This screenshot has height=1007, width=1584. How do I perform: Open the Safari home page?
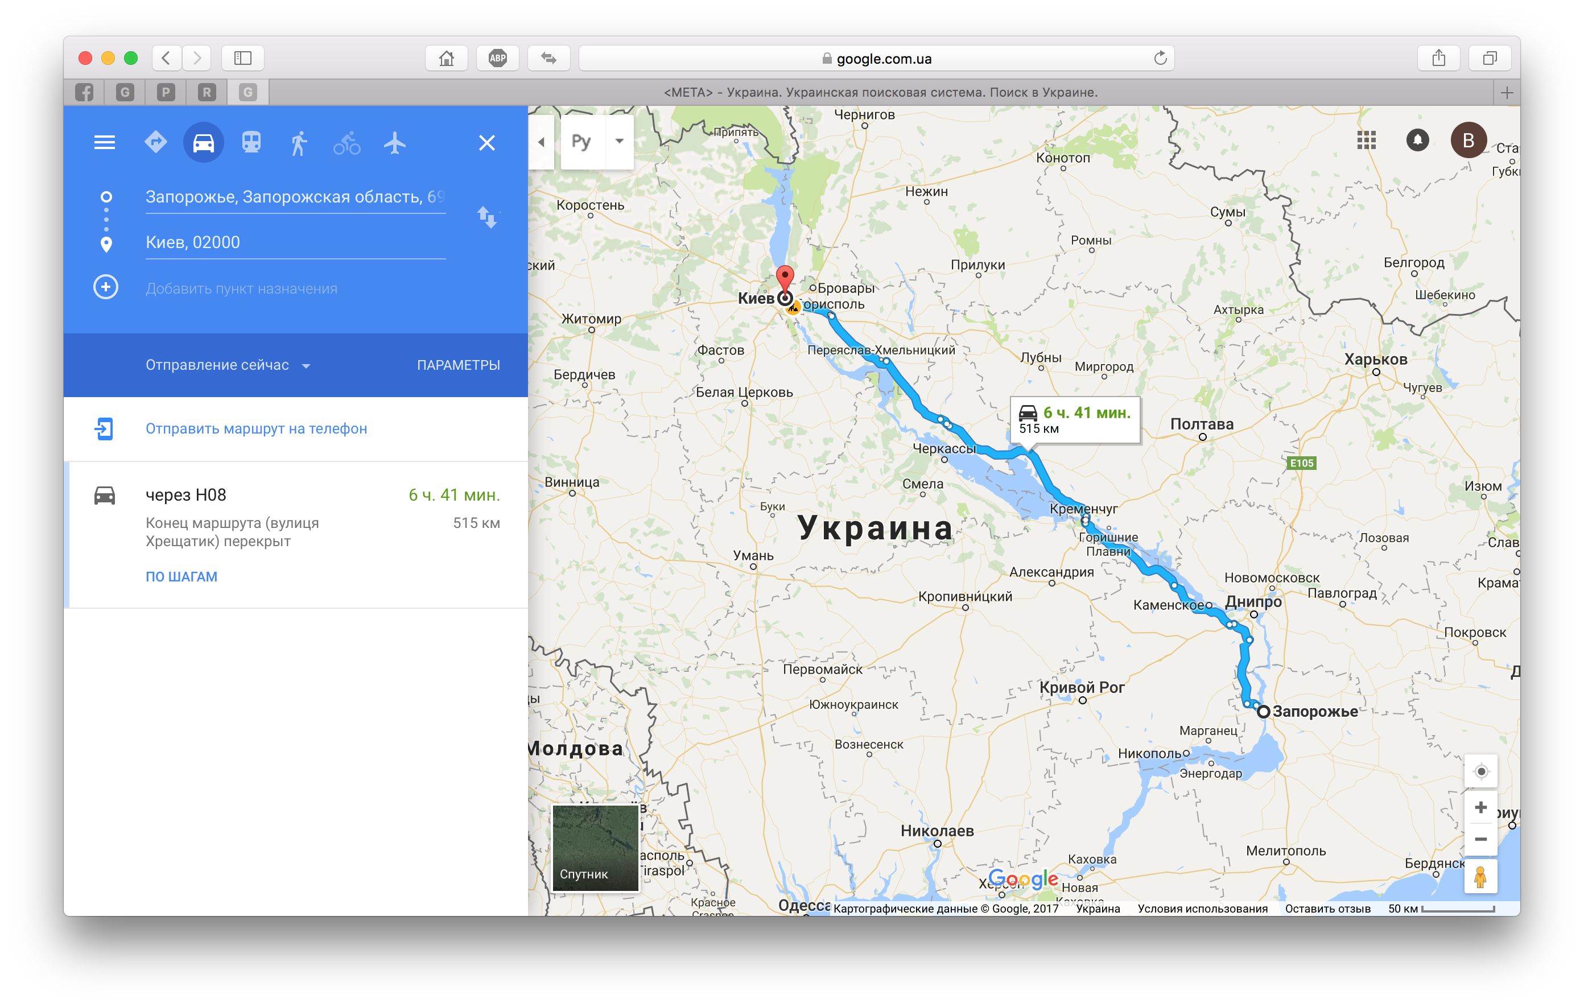pyautogui.click(x=447, y=58)
